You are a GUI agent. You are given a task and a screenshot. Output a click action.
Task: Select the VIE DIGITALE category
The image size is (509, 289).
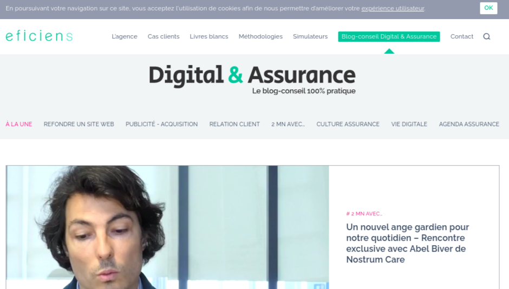(x=409, y=124)
